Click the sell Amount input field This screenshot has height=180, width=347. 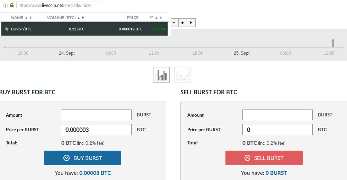pyautogui.click(x=277, y=115)
